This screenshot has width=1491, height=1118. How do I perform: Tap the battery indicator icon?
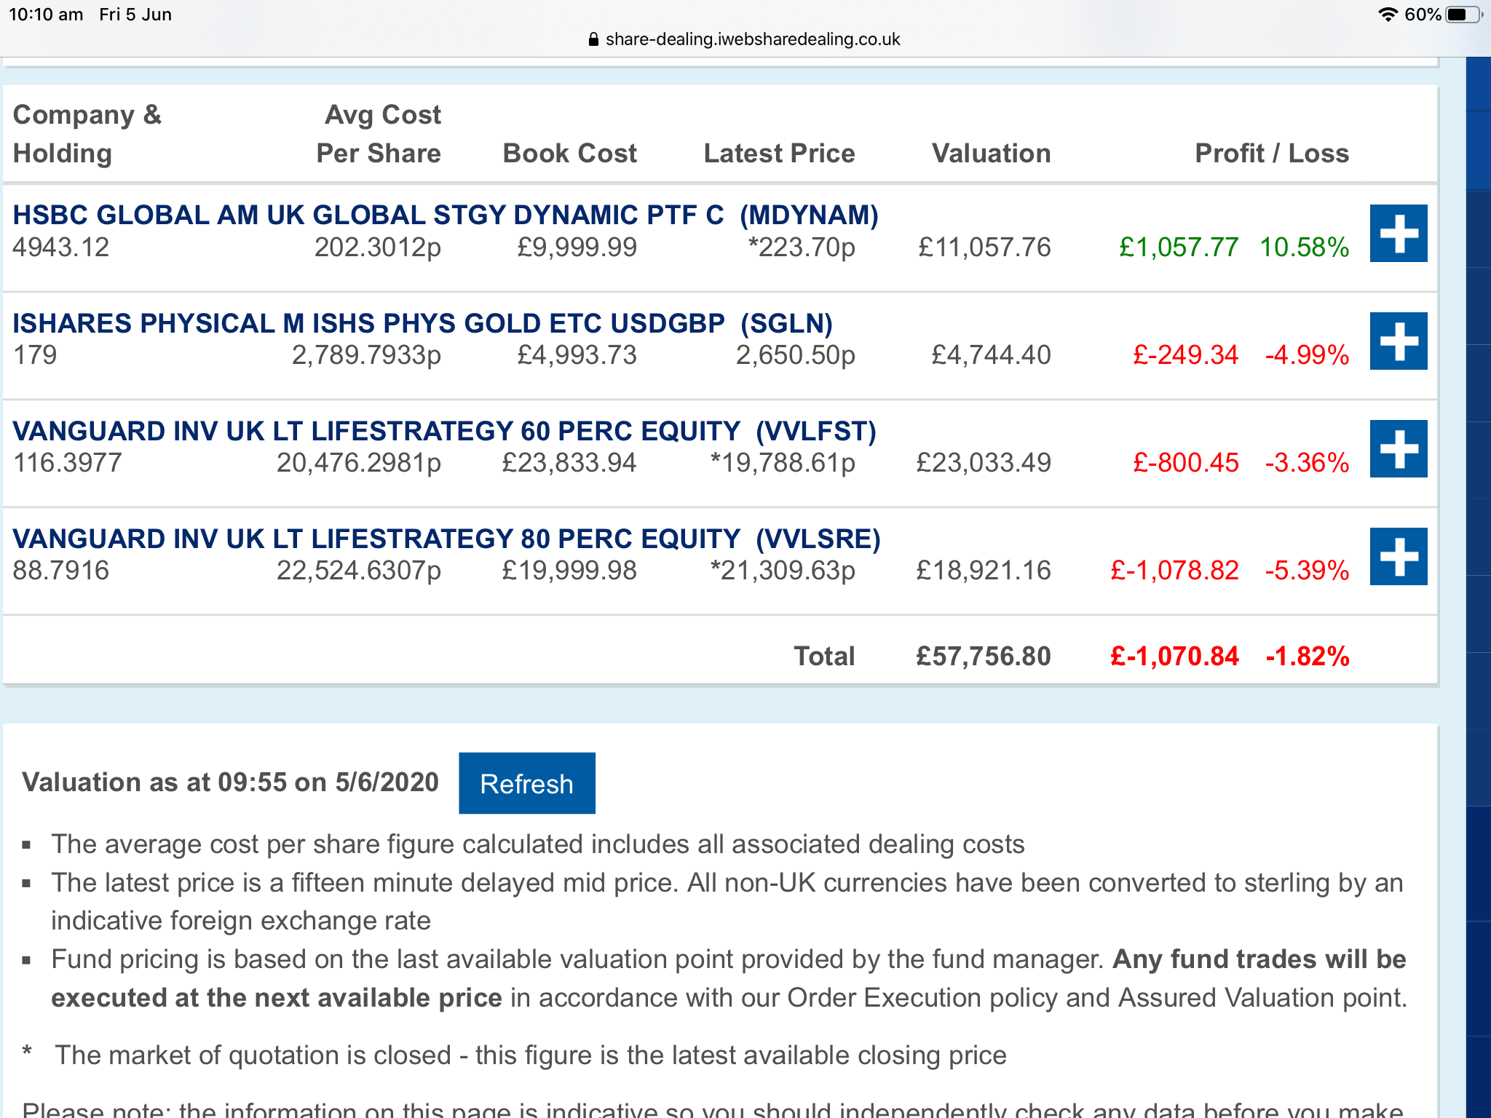pyautogui.click(x=1463, y=15)
